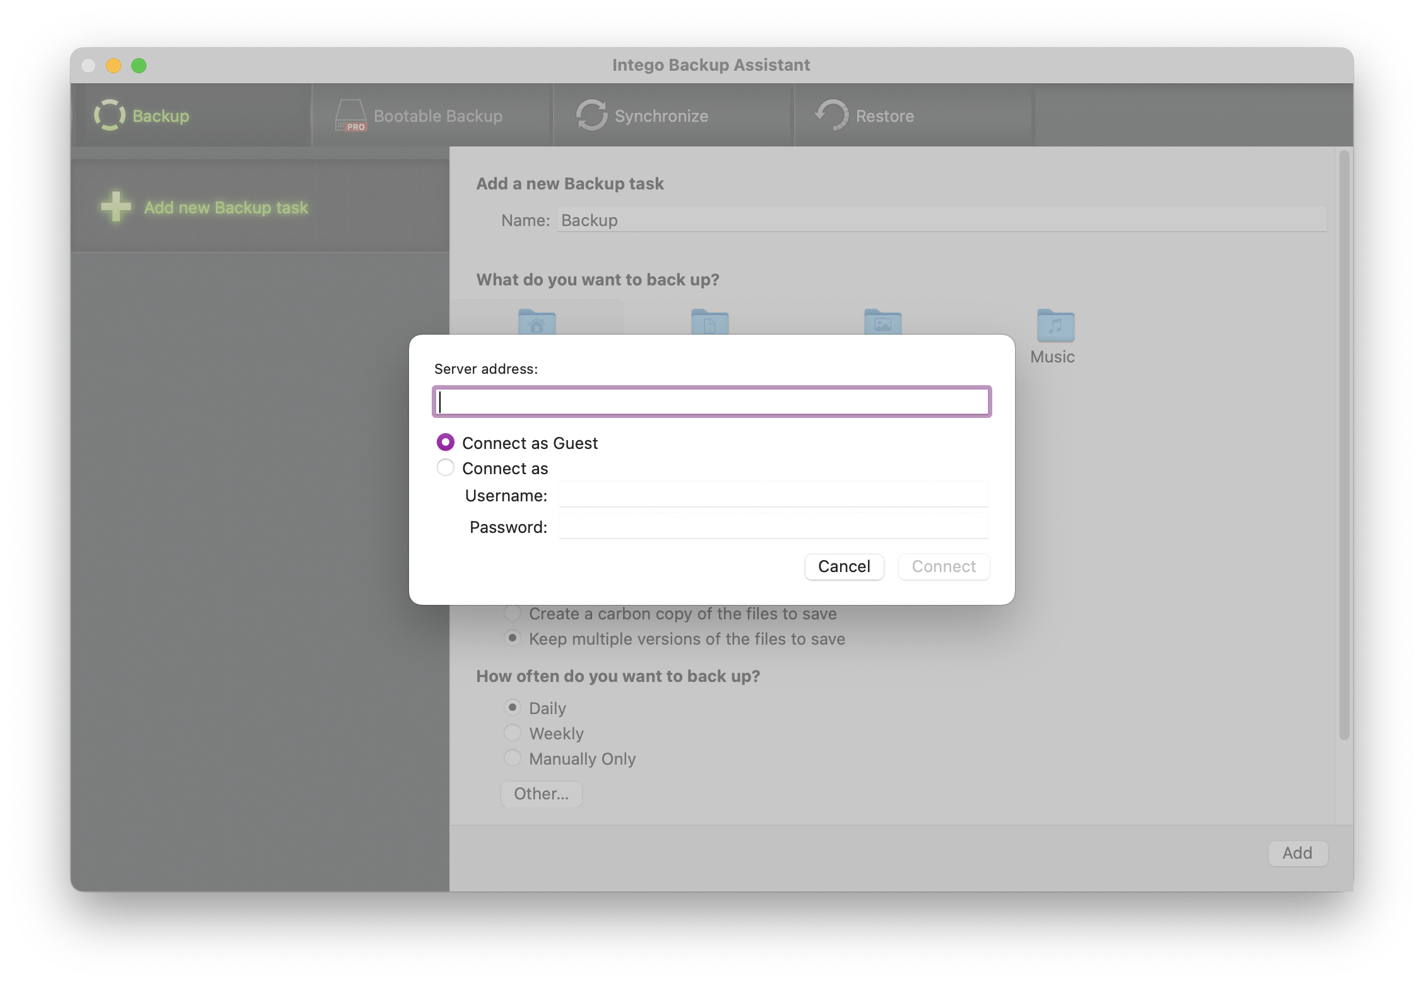Image resolution: width=1424 pixels, height=985 pixels.
Task: Switch to the Synchronize tab
Action: coord(674,116)
